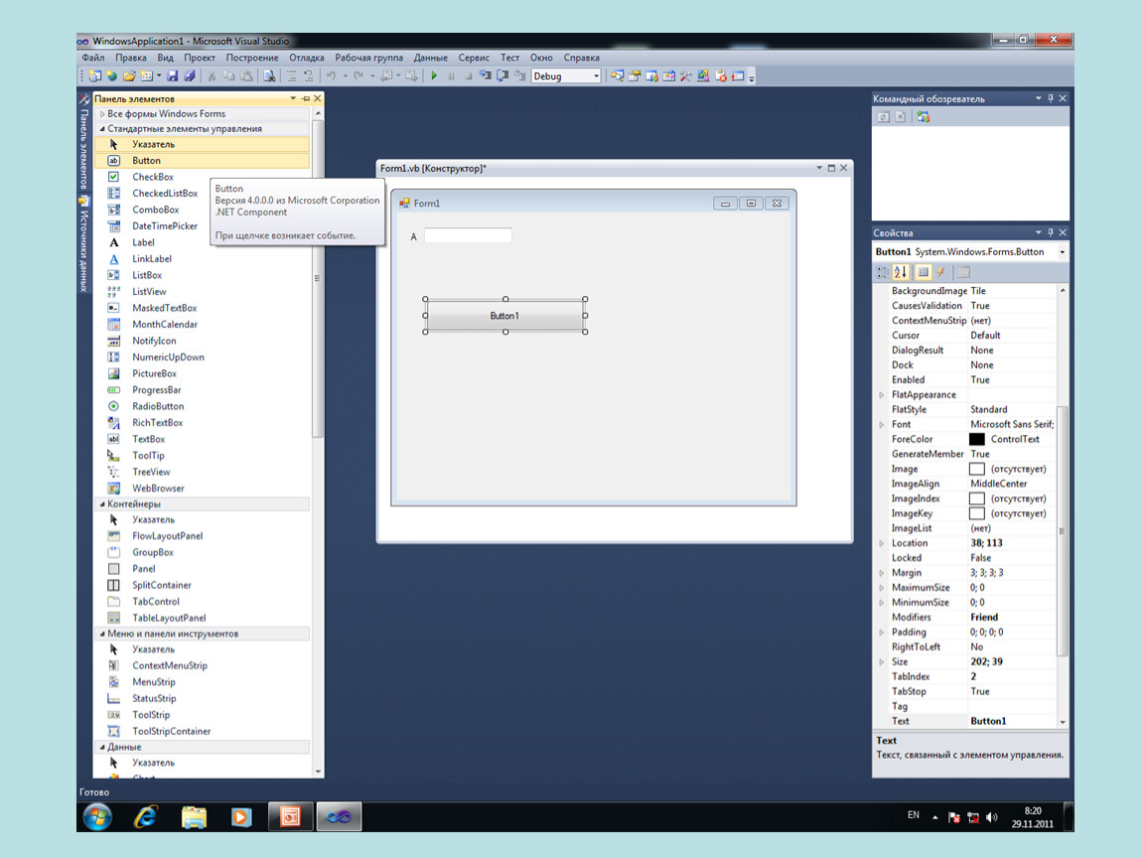The height and width of the screenshot is (858, 1142).
Task: Open Internet Explorer from the taskbar
Action: [x=146, y=817]
